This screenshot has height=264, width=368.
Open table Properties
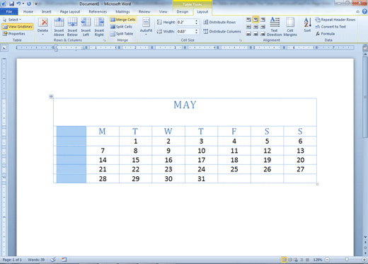[x=13, y=34]
